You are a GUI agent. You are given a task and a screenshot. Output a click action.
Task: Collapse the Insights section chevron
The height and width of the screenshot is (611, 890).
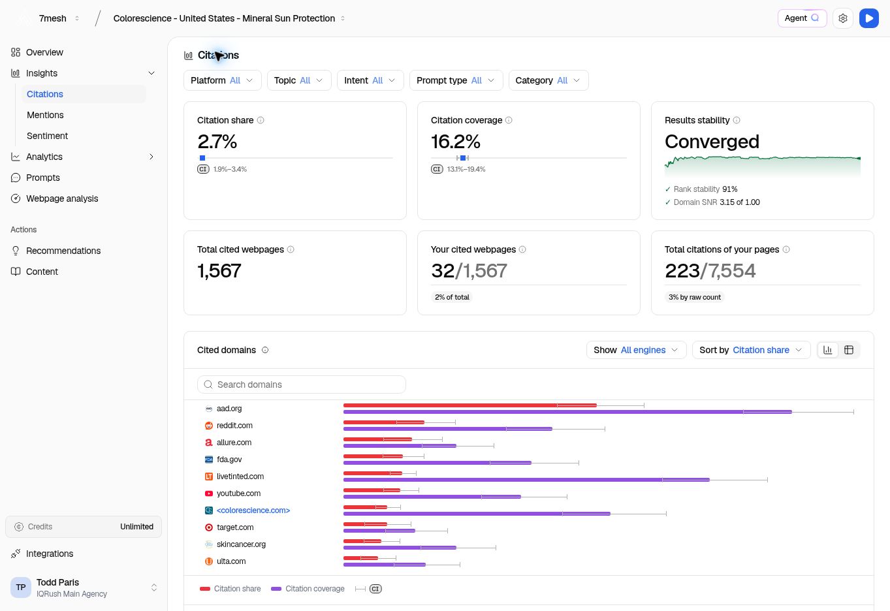[x=151, y=73]
